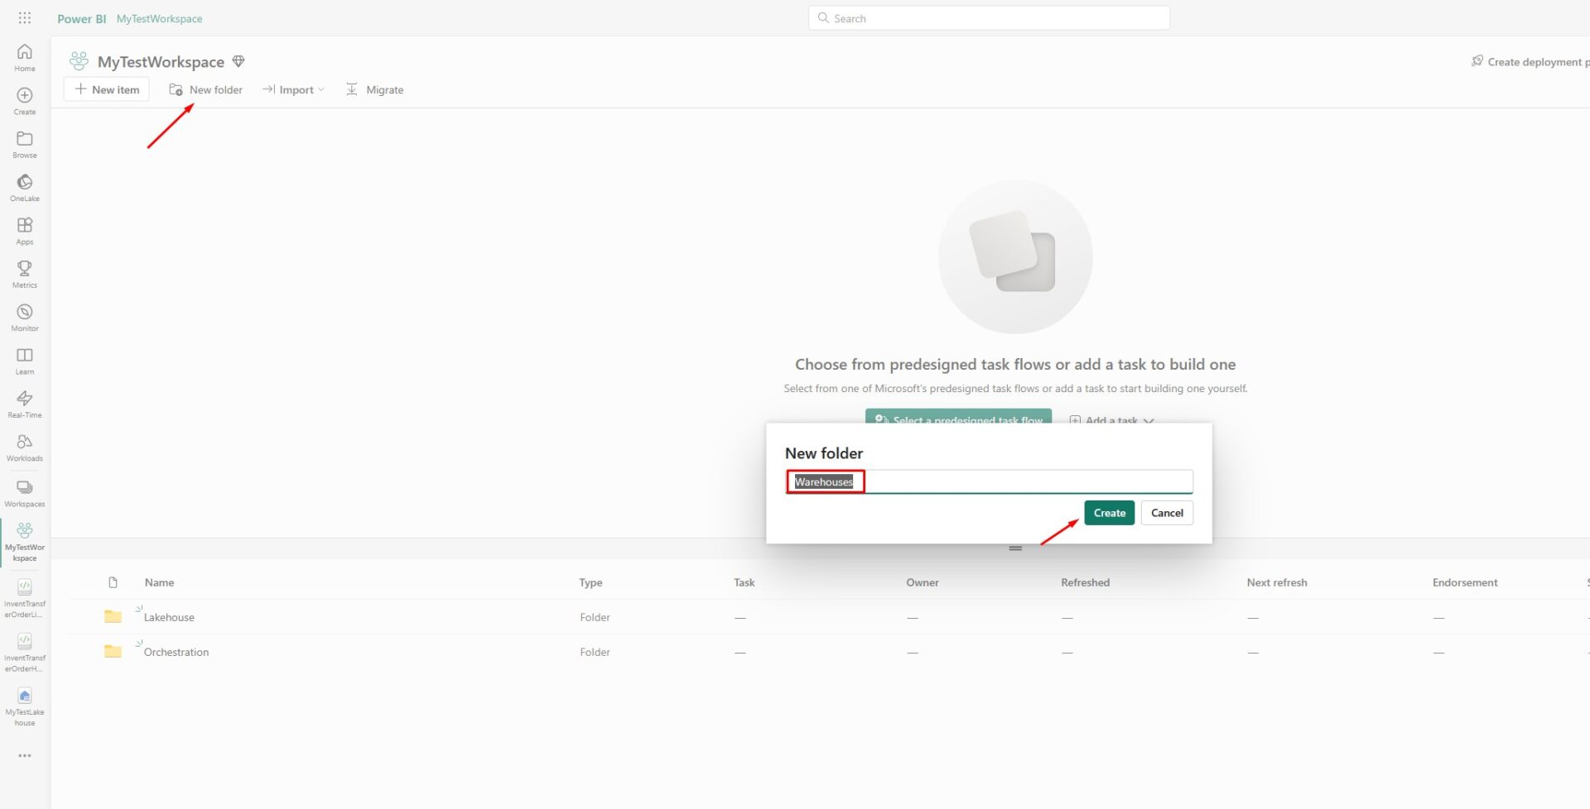Open MyTestLakehouse in the sidebar
The image size is (1590, 809).
(25, 706)
